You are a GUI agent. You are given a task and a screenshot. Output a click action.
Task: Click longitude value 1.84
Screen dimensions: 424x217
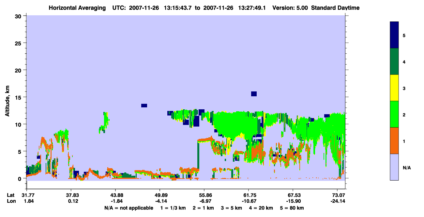pyautogui.click(x=29, y=201)
